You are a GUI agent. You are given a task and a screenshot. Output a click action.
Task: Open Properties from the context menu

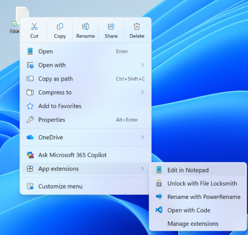click(86, 120)
